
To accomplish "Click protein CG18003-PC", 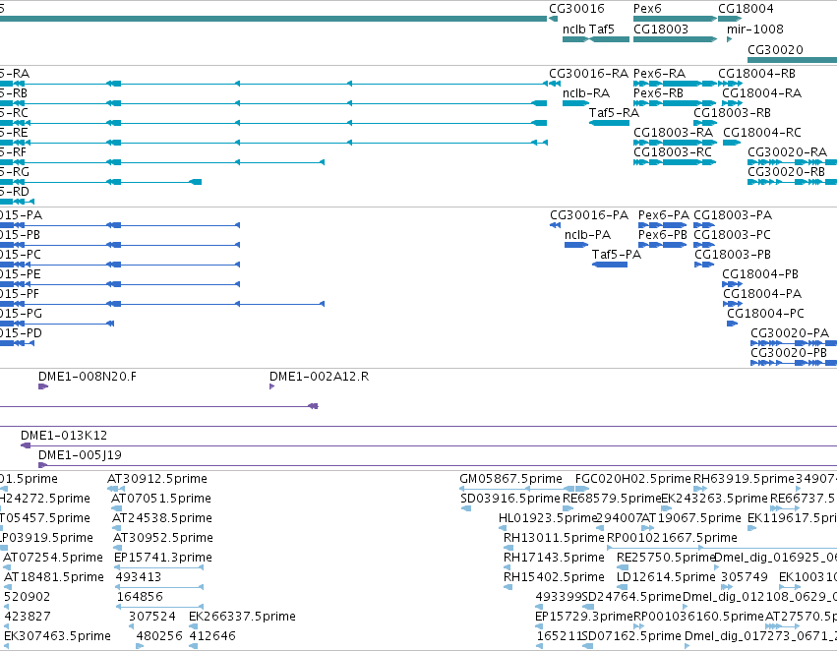I will click(x=732, y=235).
